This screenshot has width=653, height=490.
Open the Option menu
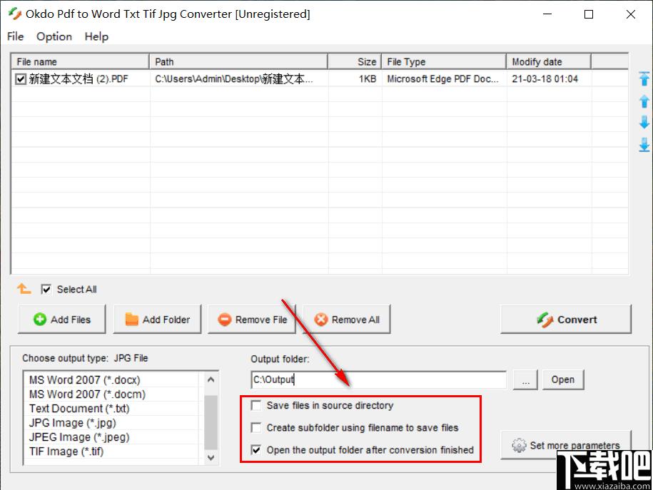54,36
